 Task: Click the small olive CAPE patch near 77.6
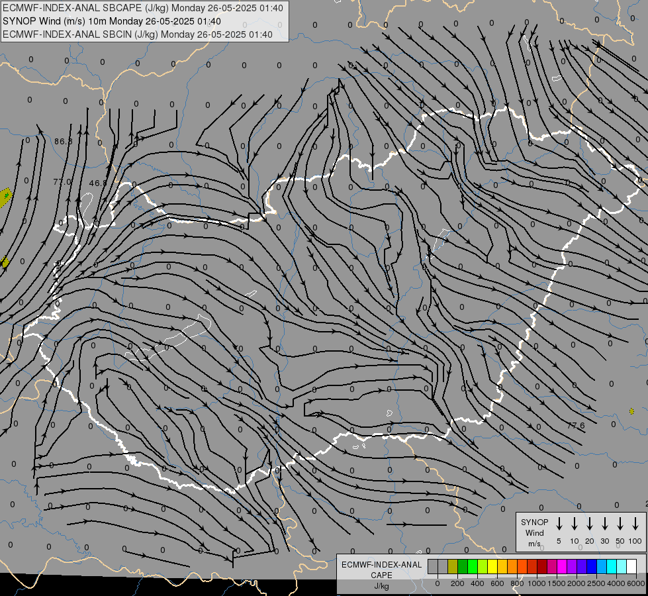631,411
